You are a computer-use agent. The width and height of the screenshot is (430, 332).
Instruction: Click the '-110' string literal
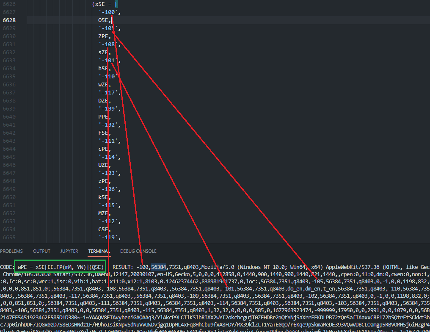(x=108, y=77)
